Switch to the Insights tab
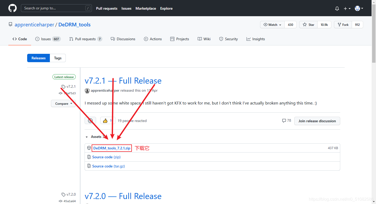 [255, 39]
